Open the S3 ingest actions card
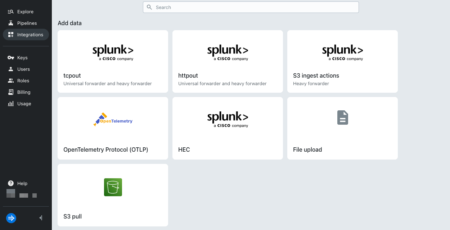Image resolution: width=450 pixels, height=230 pixels. (342, 61)
